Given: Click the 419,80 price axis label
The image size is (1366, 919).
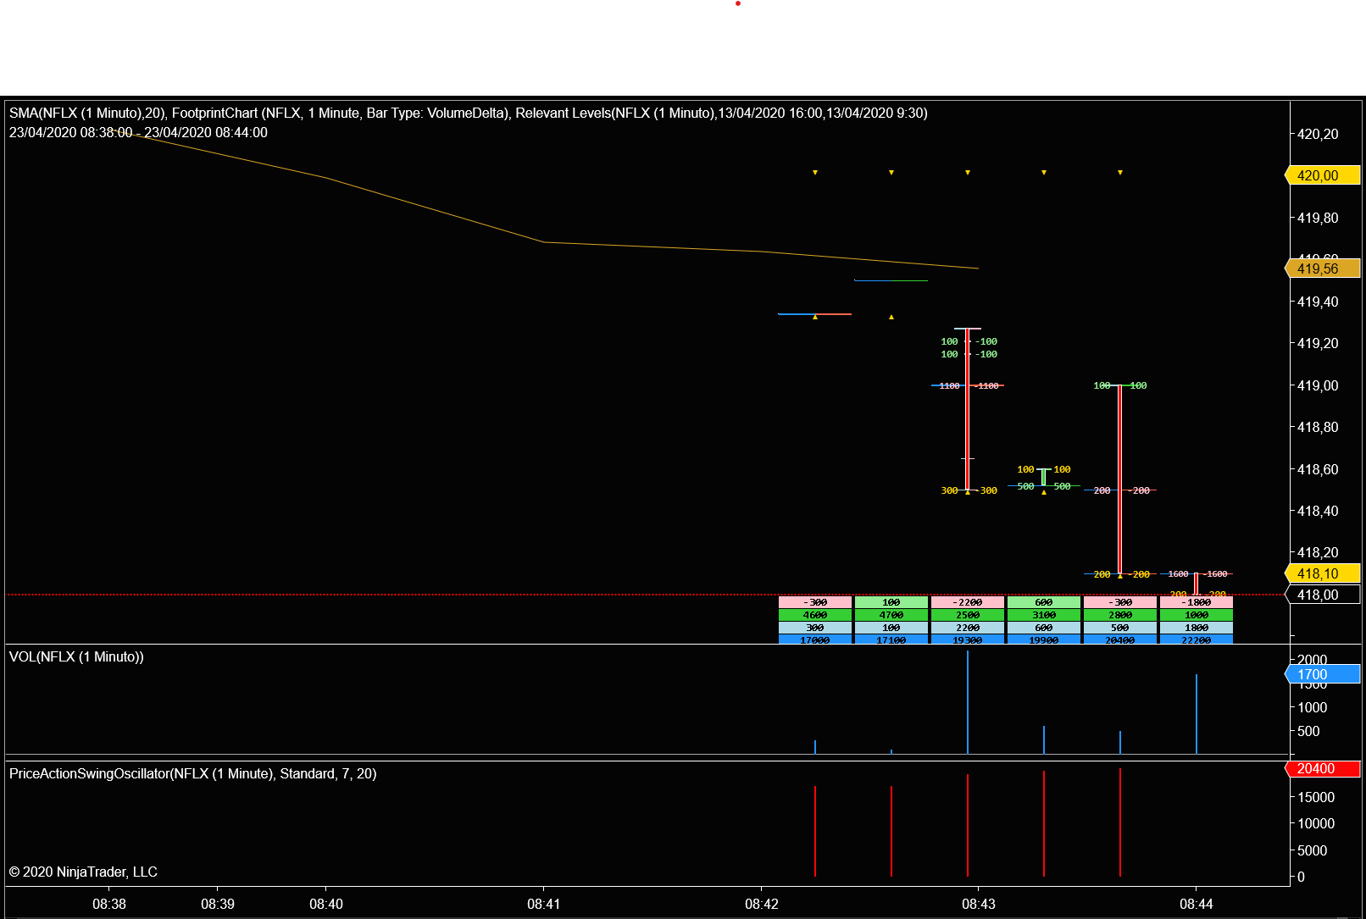Looking at the screenshot, I should pos(1318,218).
